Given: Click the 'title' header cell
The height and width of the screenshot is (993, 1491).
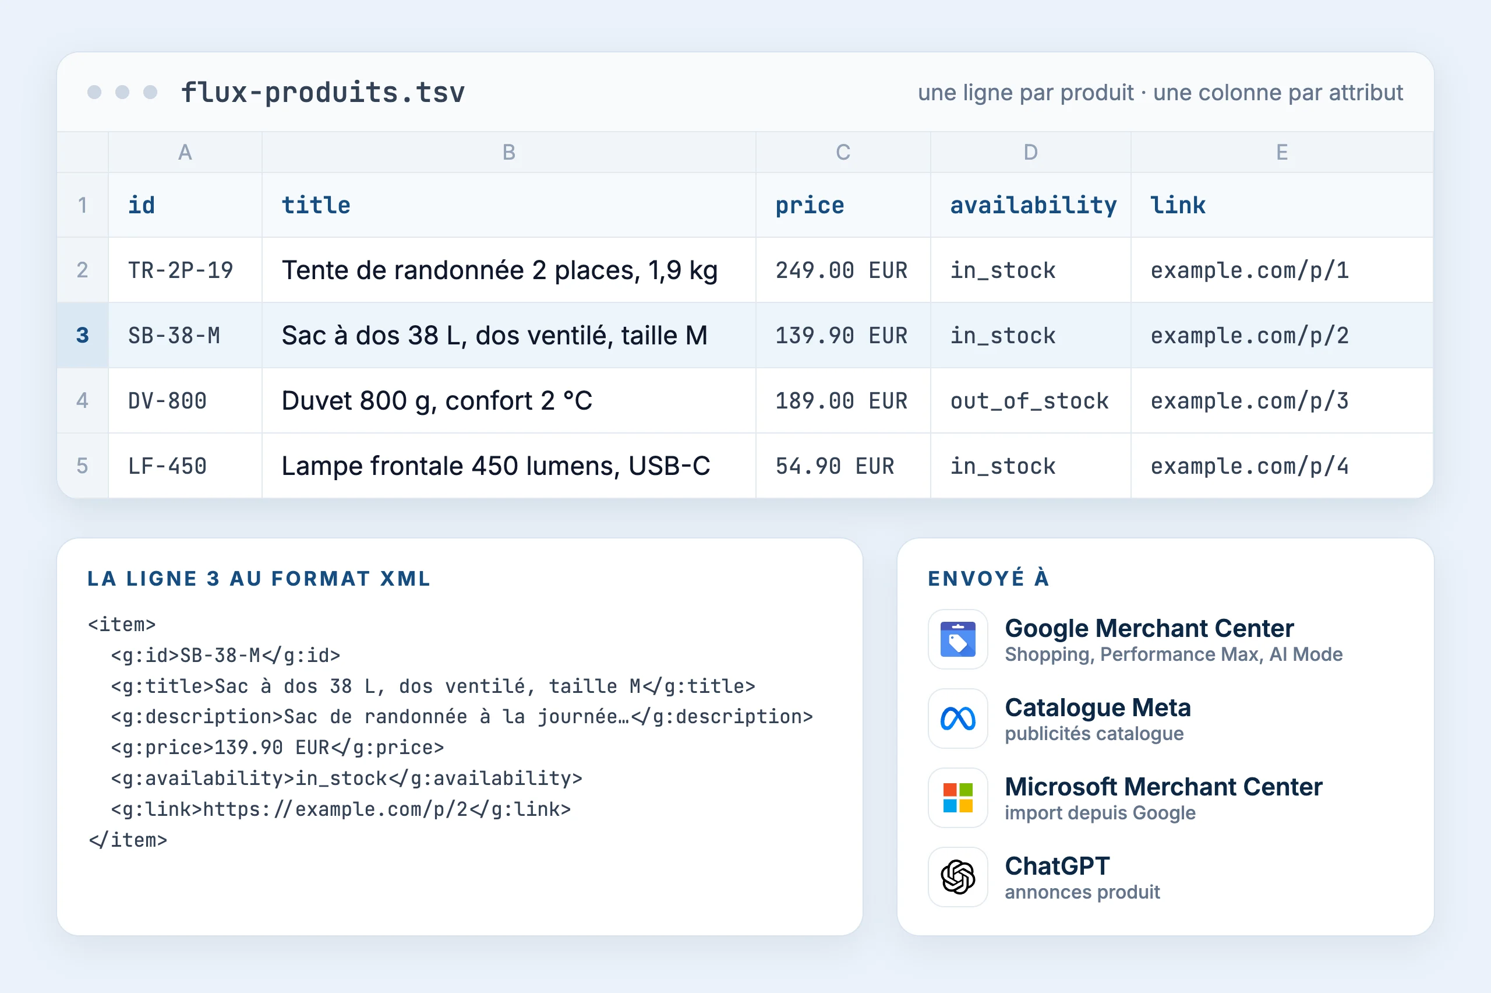Looking at the screenshot, I should (x=509, y=205).
